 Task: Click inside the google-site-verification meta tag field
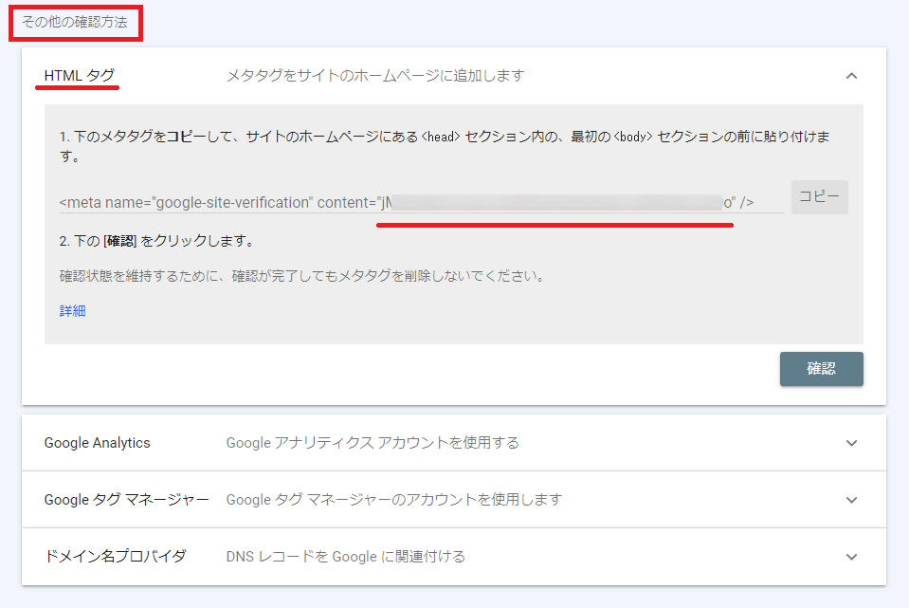click(x=417, y=202)
